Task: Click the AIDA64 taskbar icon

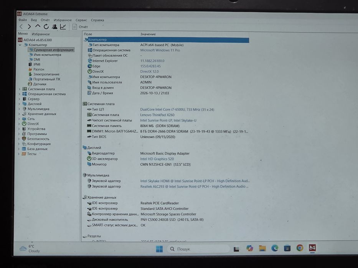Action: tap(312, 248)
